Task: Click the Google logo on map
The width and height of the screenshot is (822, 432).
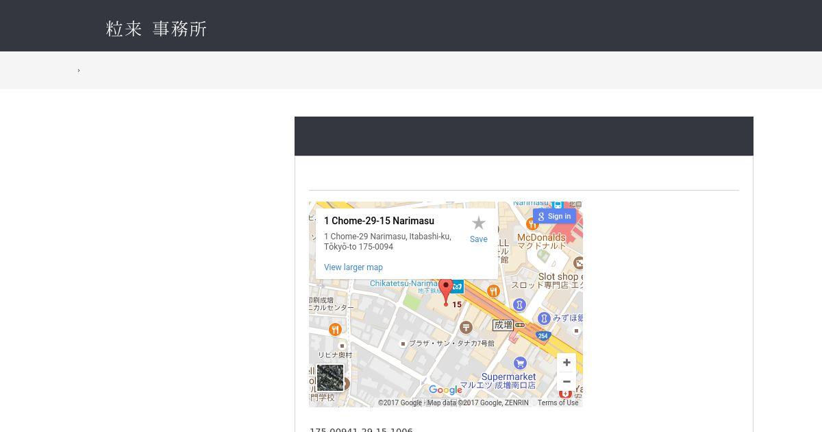Action: (x=446, y=389)
